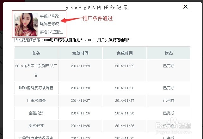Click completion date 2014-11-28

tap(125, 88)
